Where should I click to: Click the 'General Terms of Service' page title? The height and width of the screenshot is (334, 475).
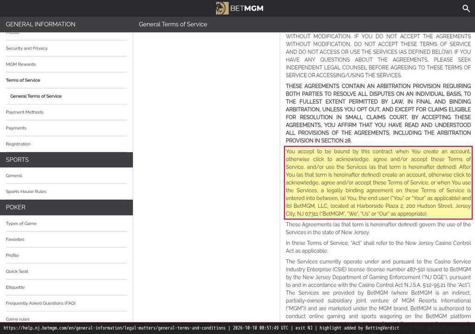point(173,24)
